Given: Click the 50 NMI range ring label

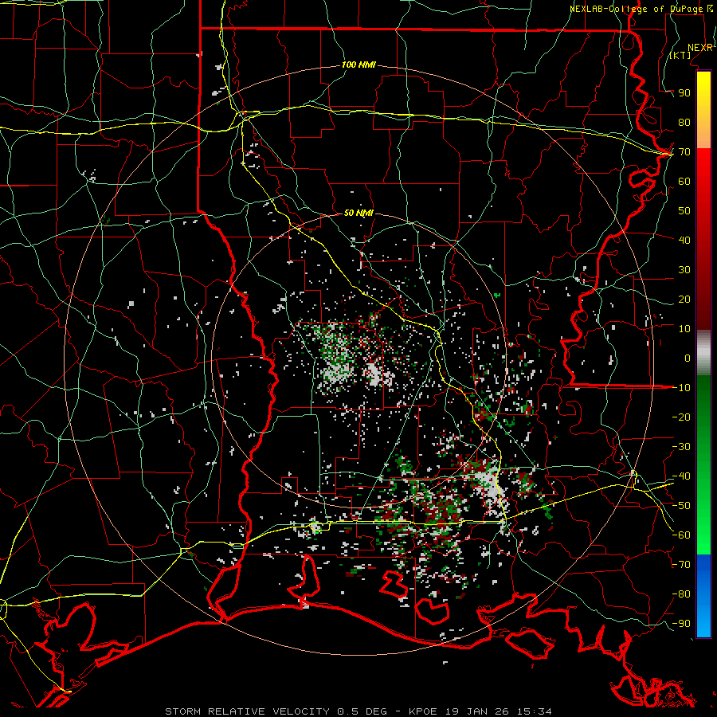Looking at the screenshot, I should coord(358,213).
